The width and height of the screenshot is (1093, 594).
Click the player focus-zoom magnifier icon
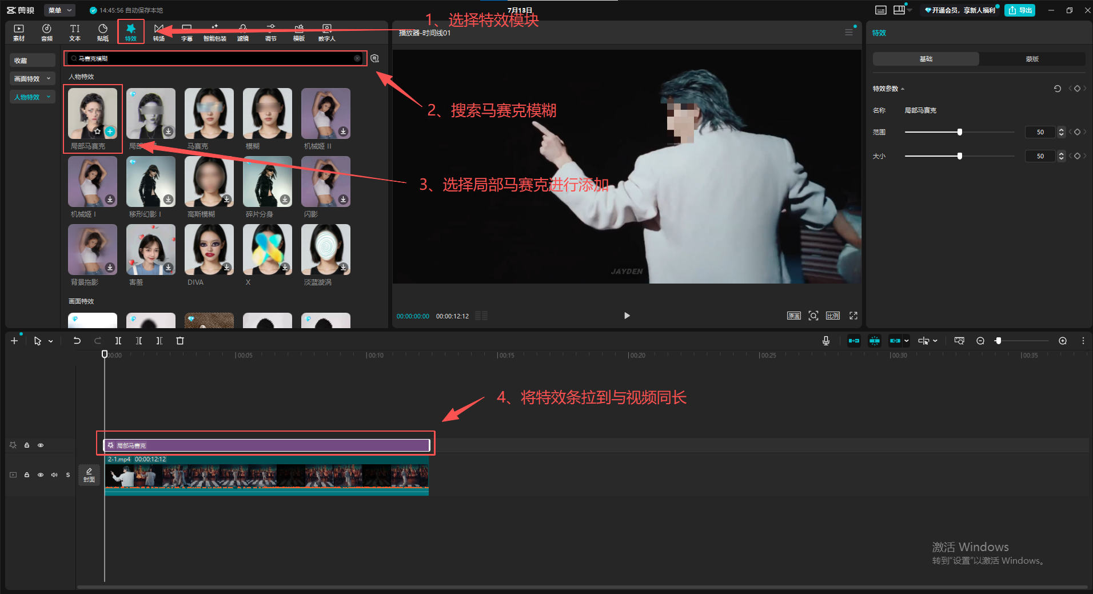(813, 316)
